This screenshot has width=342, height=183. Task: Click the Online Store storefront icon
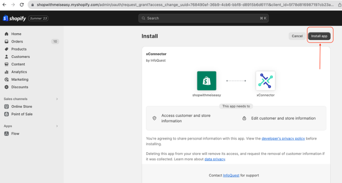click(7, 106)
